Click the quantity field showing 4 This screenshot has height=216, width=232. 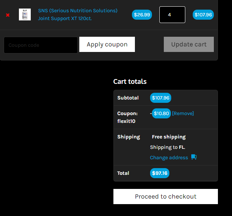[172, 15]
